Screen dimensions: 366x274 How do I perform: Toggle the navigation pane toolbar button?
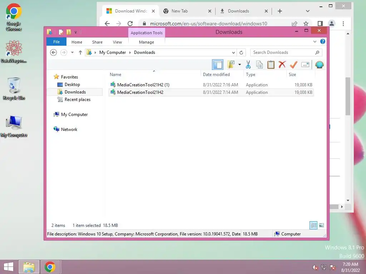click(x=218, y=65)
